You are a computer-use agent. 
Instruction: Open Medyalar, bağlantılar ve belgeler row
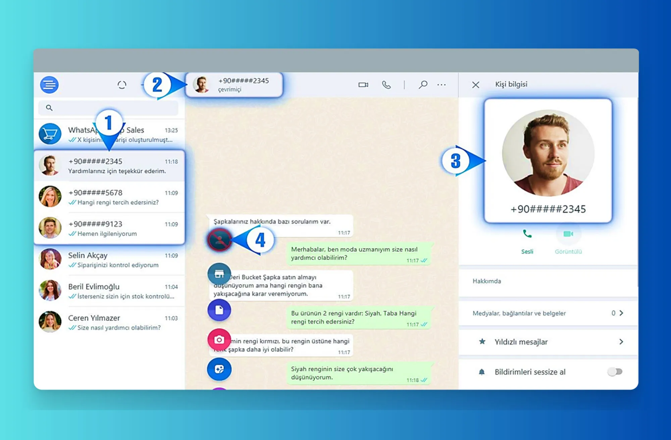point(548,313)
